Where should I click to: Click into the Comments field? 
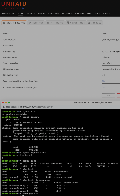111,46
